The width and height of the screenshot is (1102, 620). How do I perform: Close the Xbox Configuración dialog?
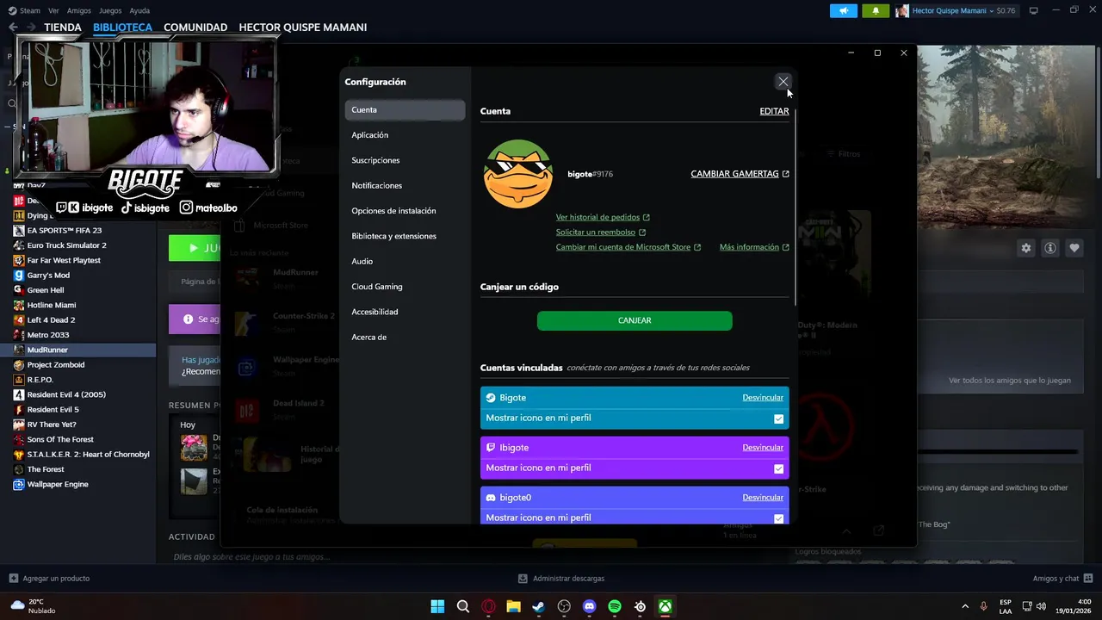(x=783, y=82)
